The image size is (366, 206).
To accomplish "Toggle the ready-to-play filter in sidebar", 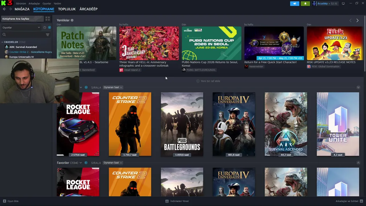I will (x=49, y=27).
